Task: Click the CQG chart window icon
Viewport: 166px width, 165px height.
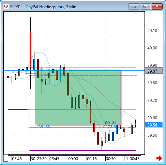Action: coord(6,6)
